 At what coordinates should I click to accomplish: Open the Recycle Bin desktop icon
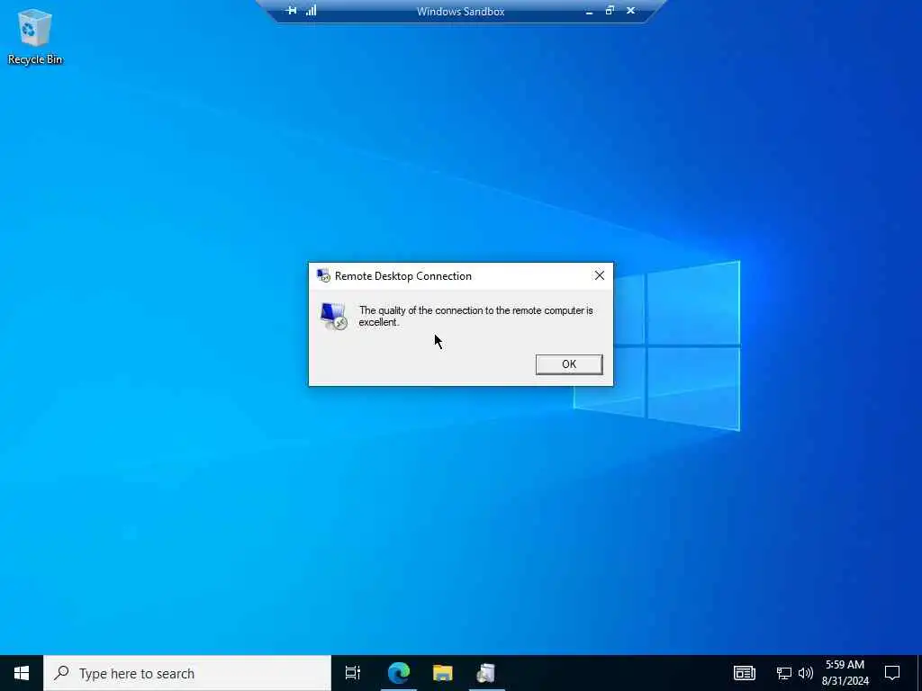point(35,36)
